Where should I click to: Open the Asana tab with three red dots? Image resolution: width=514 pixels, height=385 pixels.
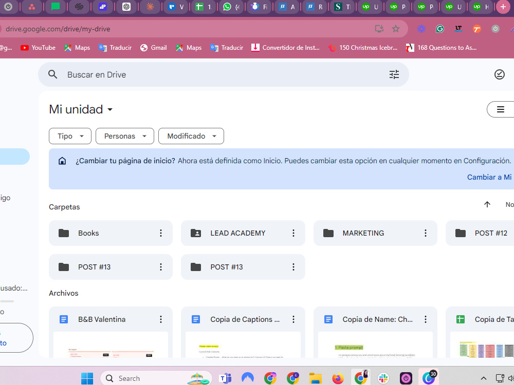(x=32, y=7)
